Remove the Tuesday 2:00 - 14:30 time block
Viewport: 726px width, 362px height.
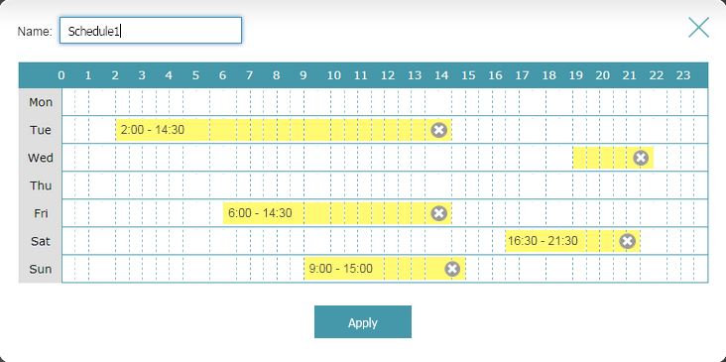pyautogui.click(x=439, y=130)
